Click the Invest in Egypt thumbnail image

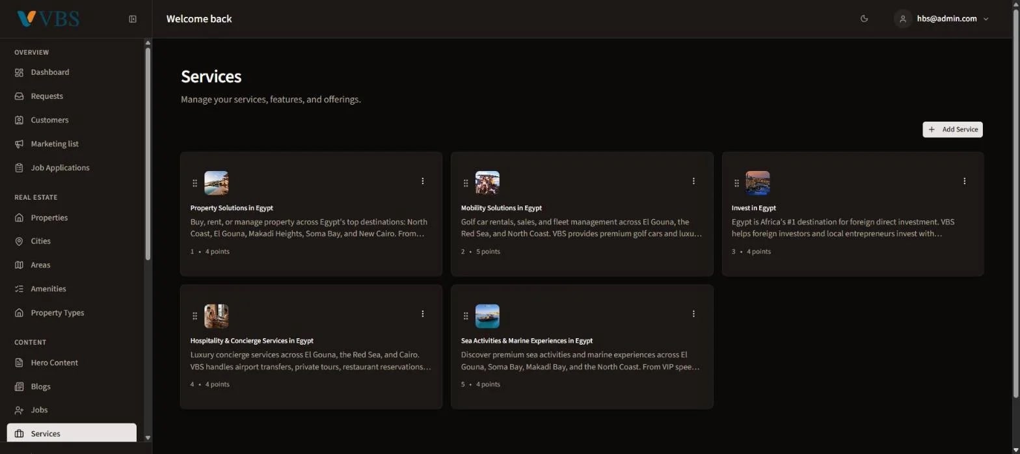coord(758,183)
